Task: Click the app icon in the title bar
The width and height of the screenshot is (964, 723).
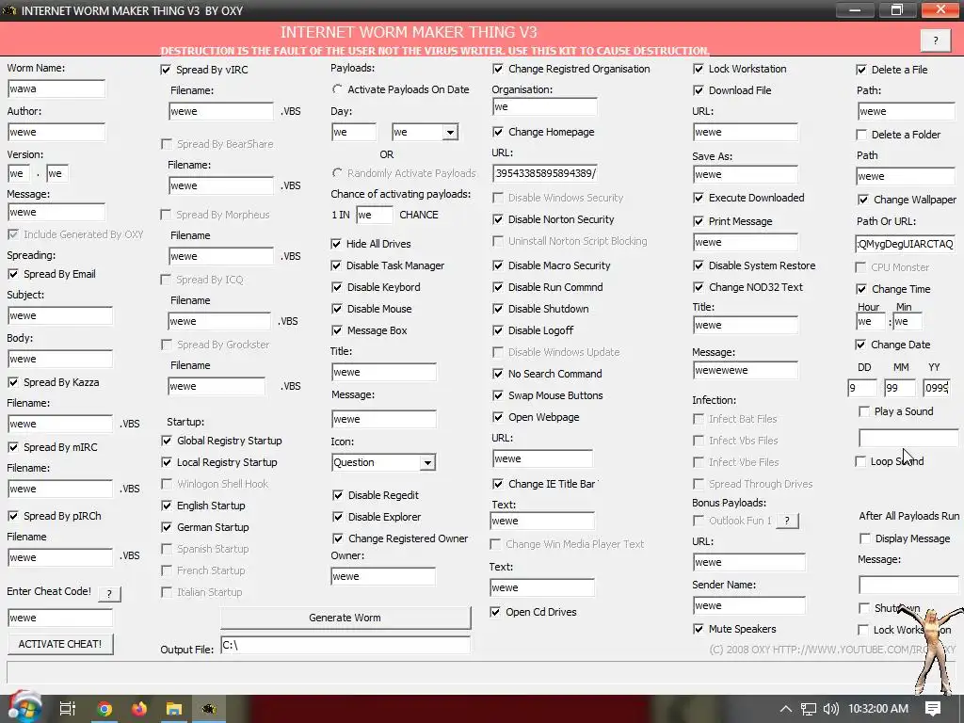Action: (x=9, y=10)
